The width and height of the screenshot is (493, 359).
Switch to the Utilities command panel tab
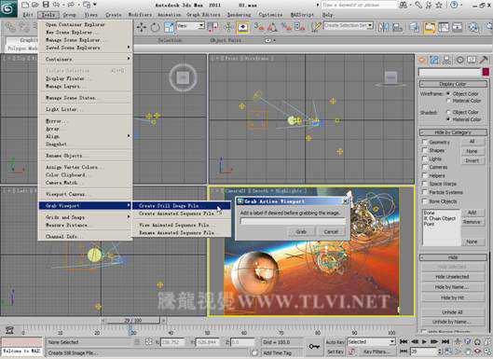click(485, 60)
